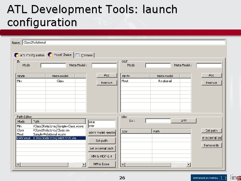The width and height of the screenshot is (241, 181).
Task: Click the Meta model column header in OUT table
Action: [x=165, y=76]
